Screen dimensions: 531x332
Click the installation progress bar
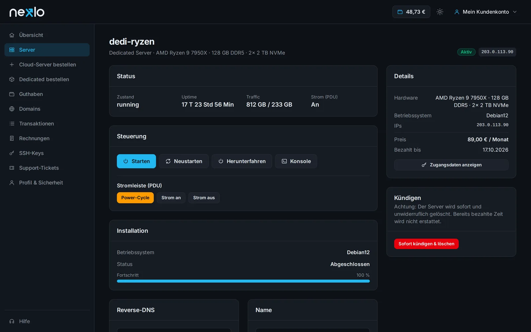pos(243,281)
